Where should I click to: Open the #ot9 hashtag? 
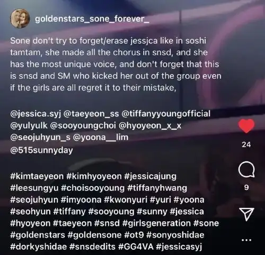(134, 235)
